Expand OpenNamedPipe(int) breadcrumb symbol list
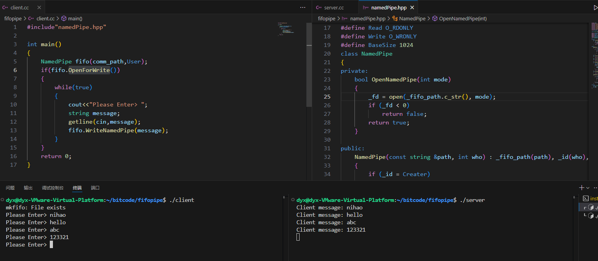Screen dimensions: 598x261 (463, 18)
